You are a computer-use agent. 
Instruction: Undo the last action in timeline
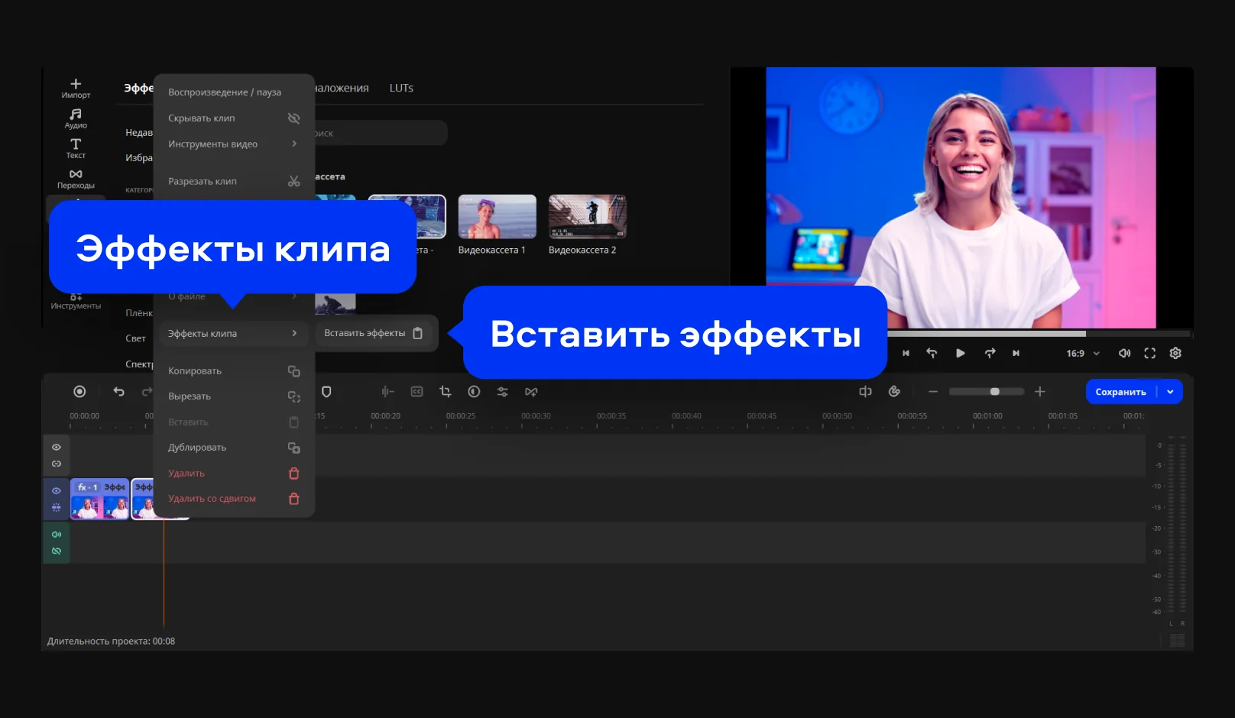coord(118,392)
